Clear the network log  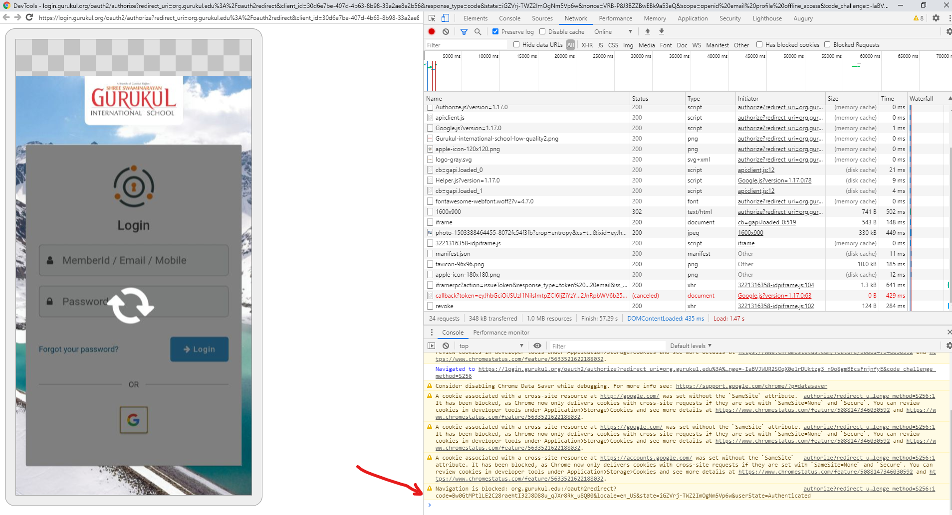click(x=446, y=31)
